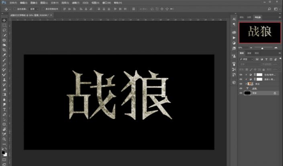Image resolution: width=283 pixels, height=166 pixels.
Task: Click the Auto-Align Layers icon
Action: (x=134, y=9)
